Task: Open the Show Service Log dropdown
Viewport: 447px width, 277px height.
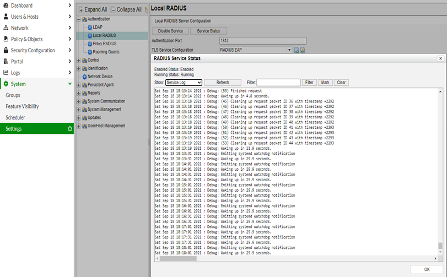Action: pos(184,83)
